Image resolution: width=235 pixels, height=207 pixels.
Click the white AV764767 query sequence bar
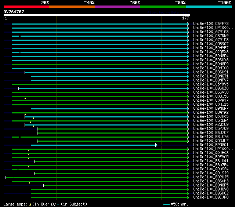pos(97,15)
